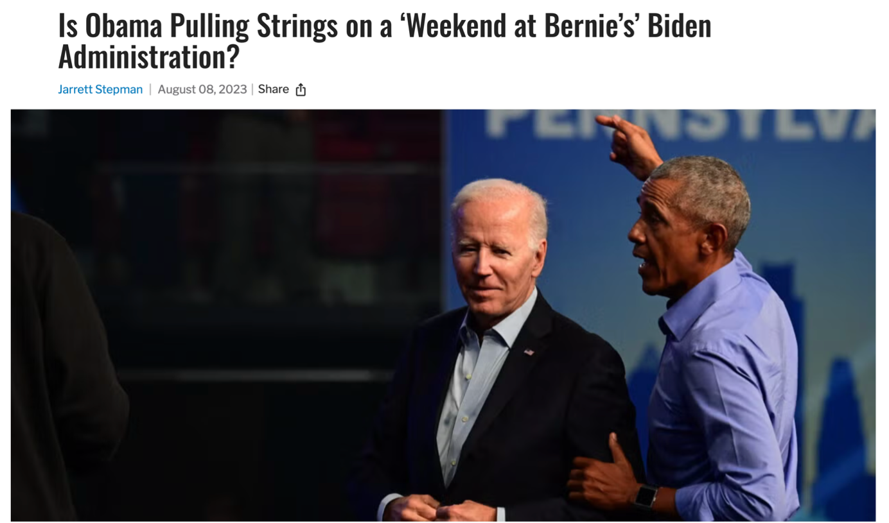Click the August 08, 2023 publish date
The width and height of the screenshot is (889, 523).
click(x=202, y=89)
